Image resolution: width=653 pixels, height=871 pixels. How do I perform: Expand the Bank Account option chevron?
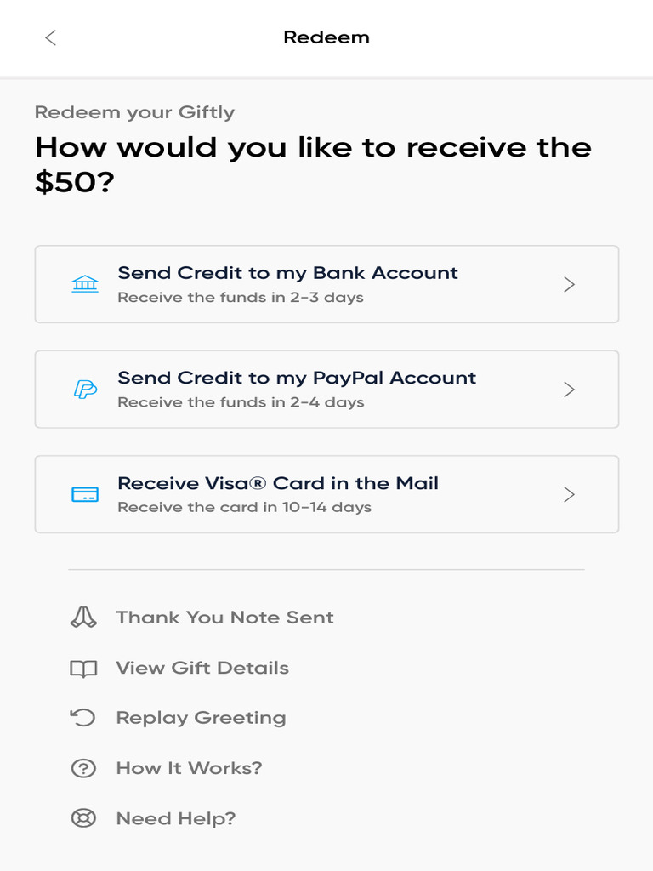(570, 284)
